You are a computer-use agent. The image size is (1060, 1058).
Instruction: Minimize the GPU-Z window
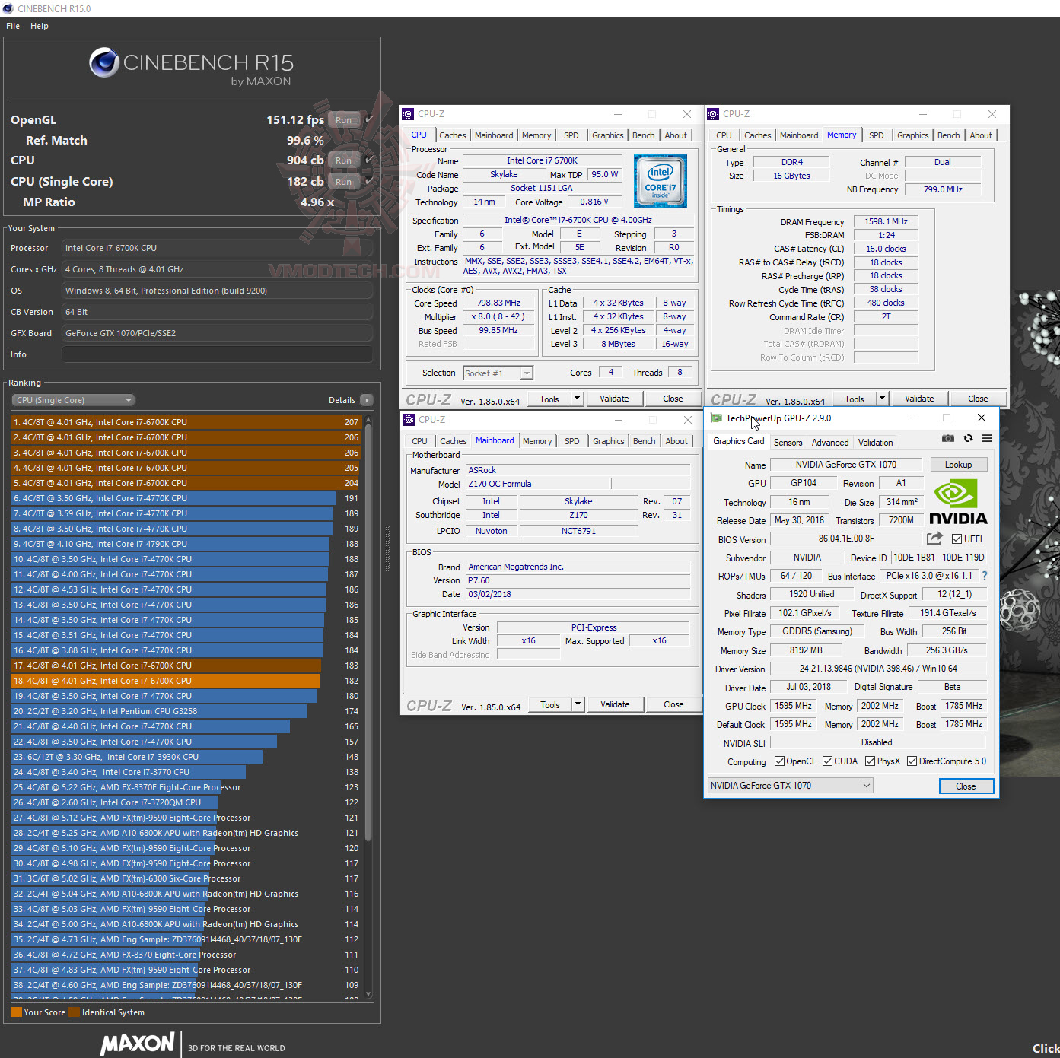click(912, 418)
